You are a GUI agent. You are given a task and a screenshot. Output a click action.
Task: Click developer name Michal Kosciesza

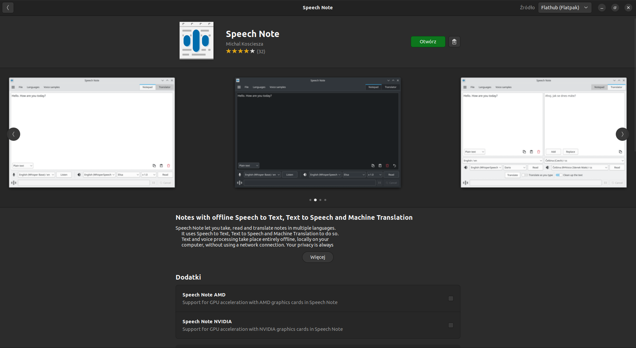tap(244, 44)
